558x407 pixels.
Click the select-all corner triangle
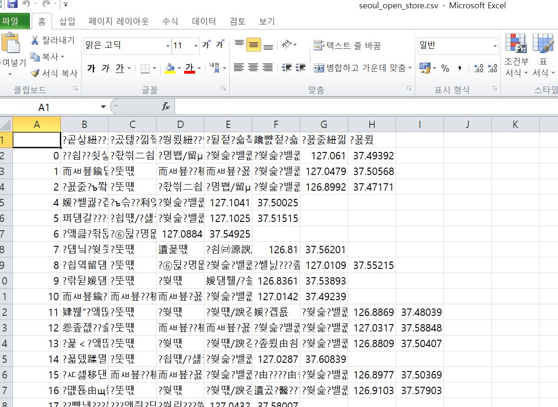pos(6,124)
